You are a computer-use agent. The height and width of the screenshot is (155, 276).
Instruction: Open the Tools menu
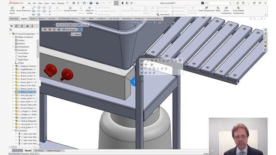tap(53, 3)
